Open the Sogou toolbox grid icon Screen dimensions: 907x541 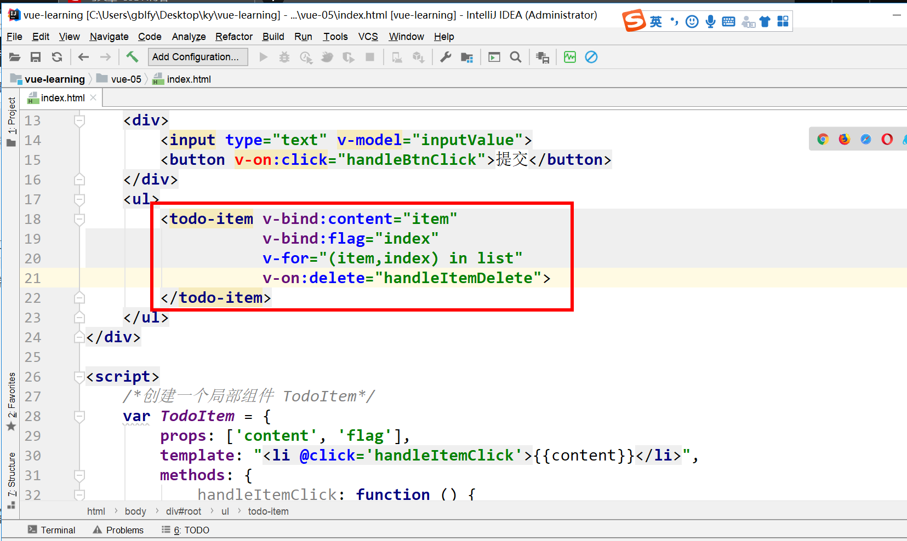(x=783, y=21)
